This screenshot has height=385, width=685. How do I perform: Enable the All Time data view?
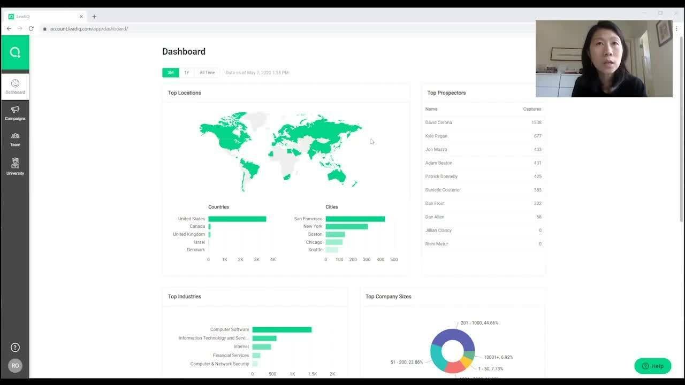coord(207,72)
